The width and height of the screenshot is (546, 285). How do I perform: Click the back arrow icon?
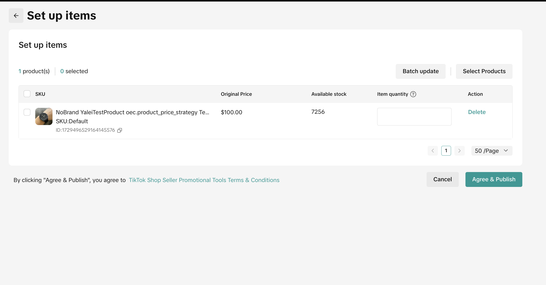[x=16, y=16]
